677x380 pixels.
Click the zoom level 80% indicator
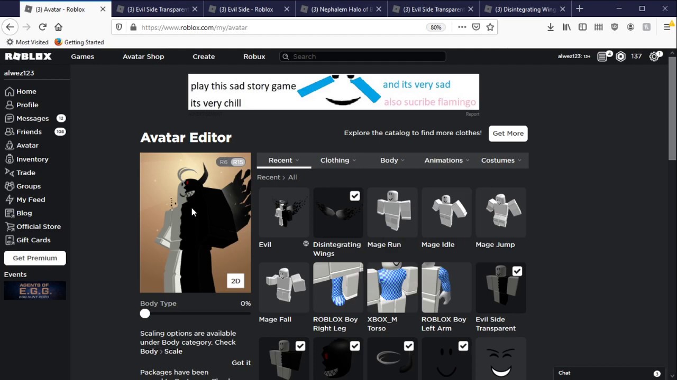coord(436,27)
